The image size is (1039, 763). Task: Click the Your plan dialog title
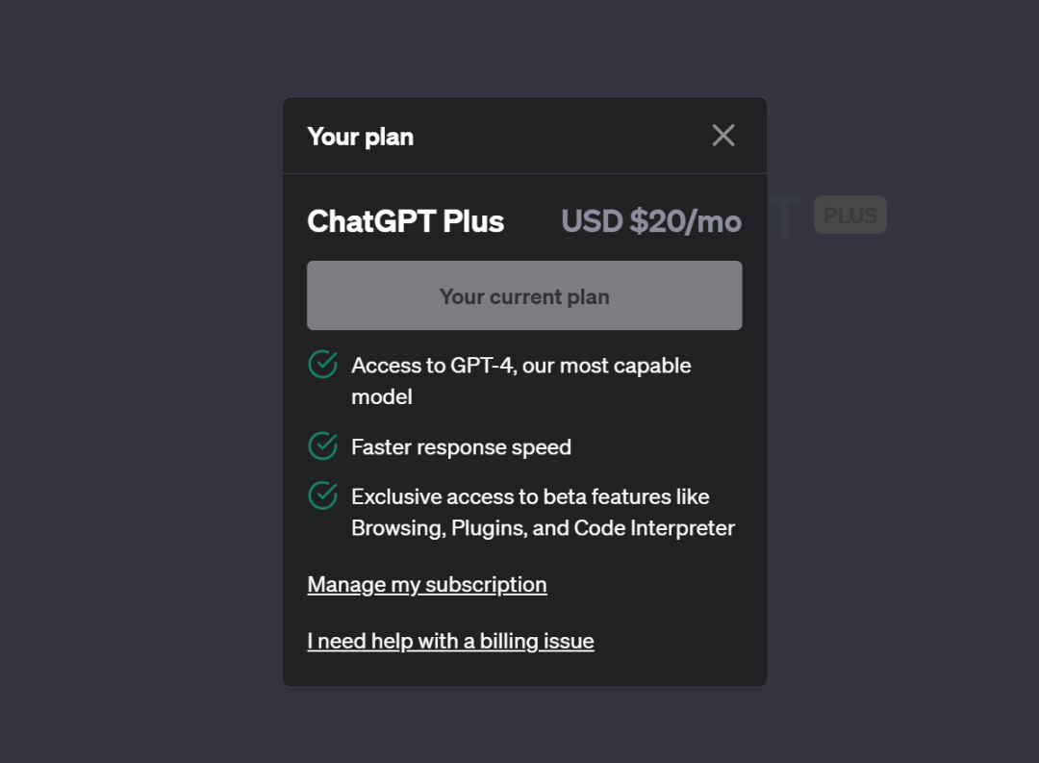tap(361, 137)
